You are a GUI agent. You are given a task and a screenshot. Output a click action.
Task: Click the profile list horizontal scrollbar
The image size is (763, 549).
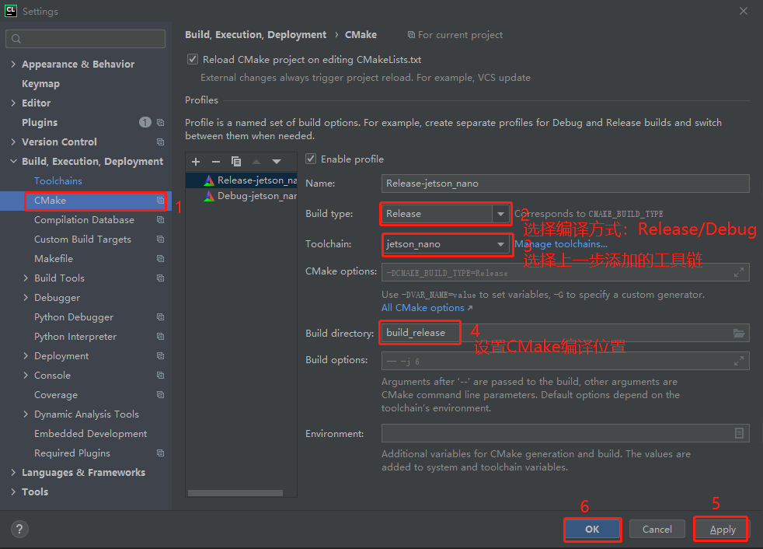pyautogui.click(x=235, y=493)
